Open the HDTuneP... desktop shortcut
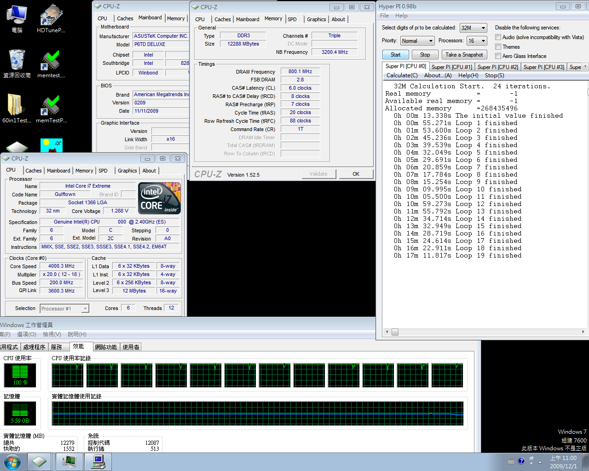Viewport: 589px width, 471px height. (51, 18)
